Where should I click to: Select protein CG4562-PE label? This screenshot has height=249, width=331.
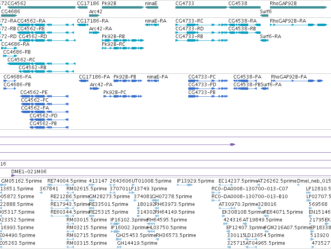click(x=34, y=92)
